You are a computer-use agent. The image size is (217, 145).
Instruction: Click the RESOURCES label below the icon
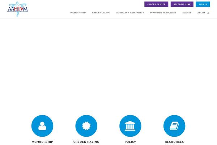tap(174, 142)
